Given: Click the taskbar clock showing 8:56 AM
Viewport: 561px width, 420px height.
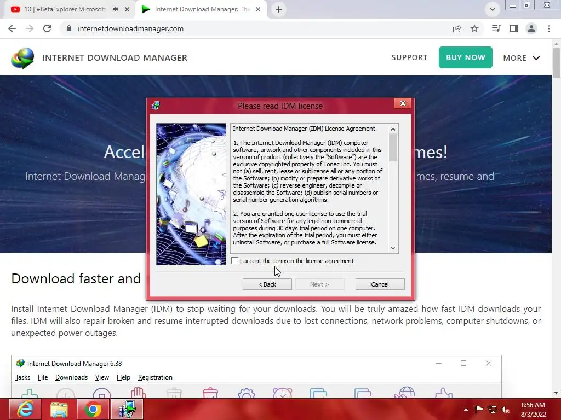Looking at the screenshot, I should 533,410.
